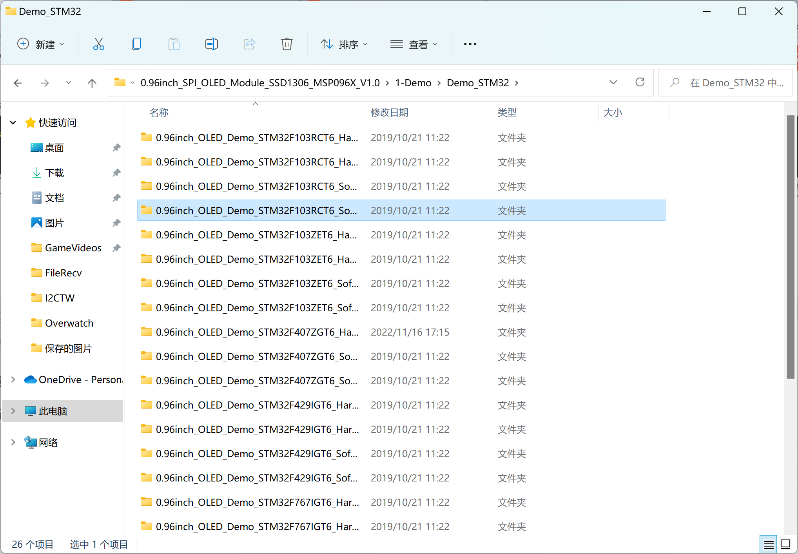Click the Delete trash can icon
Viewport: 798px width, 554px height.
click(x=287, y=44)
